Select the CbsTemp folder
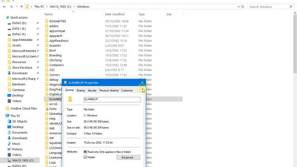The height and width of the screenshot is (167, 297). [x=56, y=60]
